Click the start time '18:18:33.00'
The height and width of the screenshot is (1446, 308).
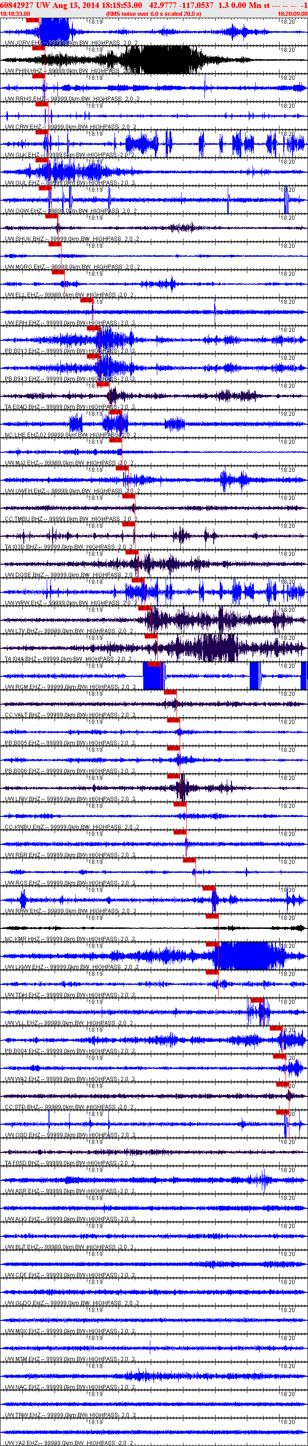pos(15,14)
